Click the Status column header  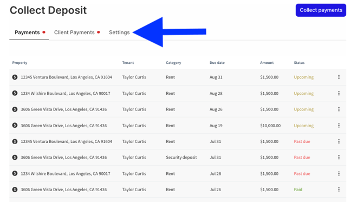pos(299,63)
